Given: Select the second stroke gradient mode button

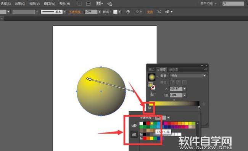Looking at the screenshot, I should (179, 82).
